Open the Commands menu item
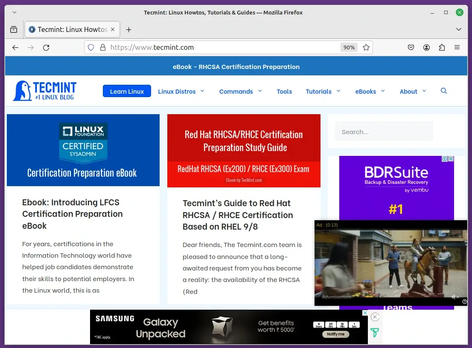472x348 pixels. [236, 91]
